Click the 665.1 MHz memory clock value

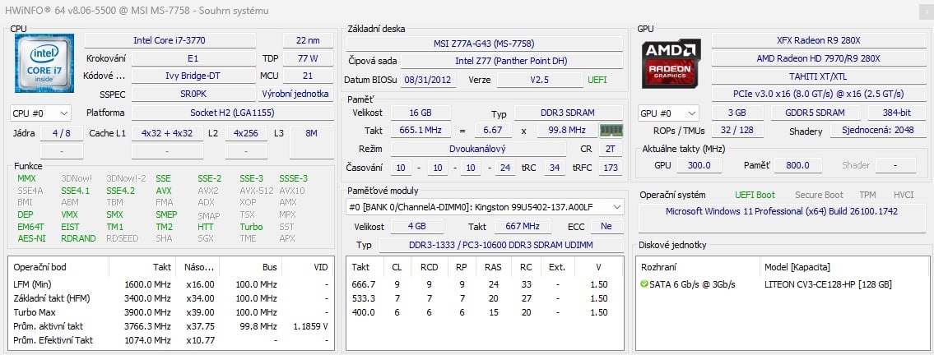click(421, 130)
